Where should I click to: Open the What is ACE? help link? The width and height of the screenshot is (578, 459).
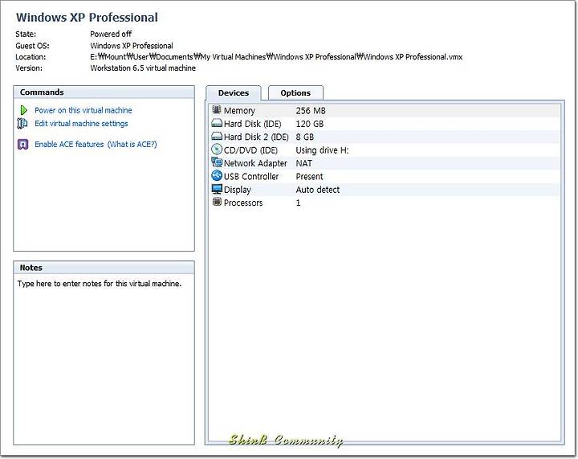pyautogui.click(x=132, y=144)
